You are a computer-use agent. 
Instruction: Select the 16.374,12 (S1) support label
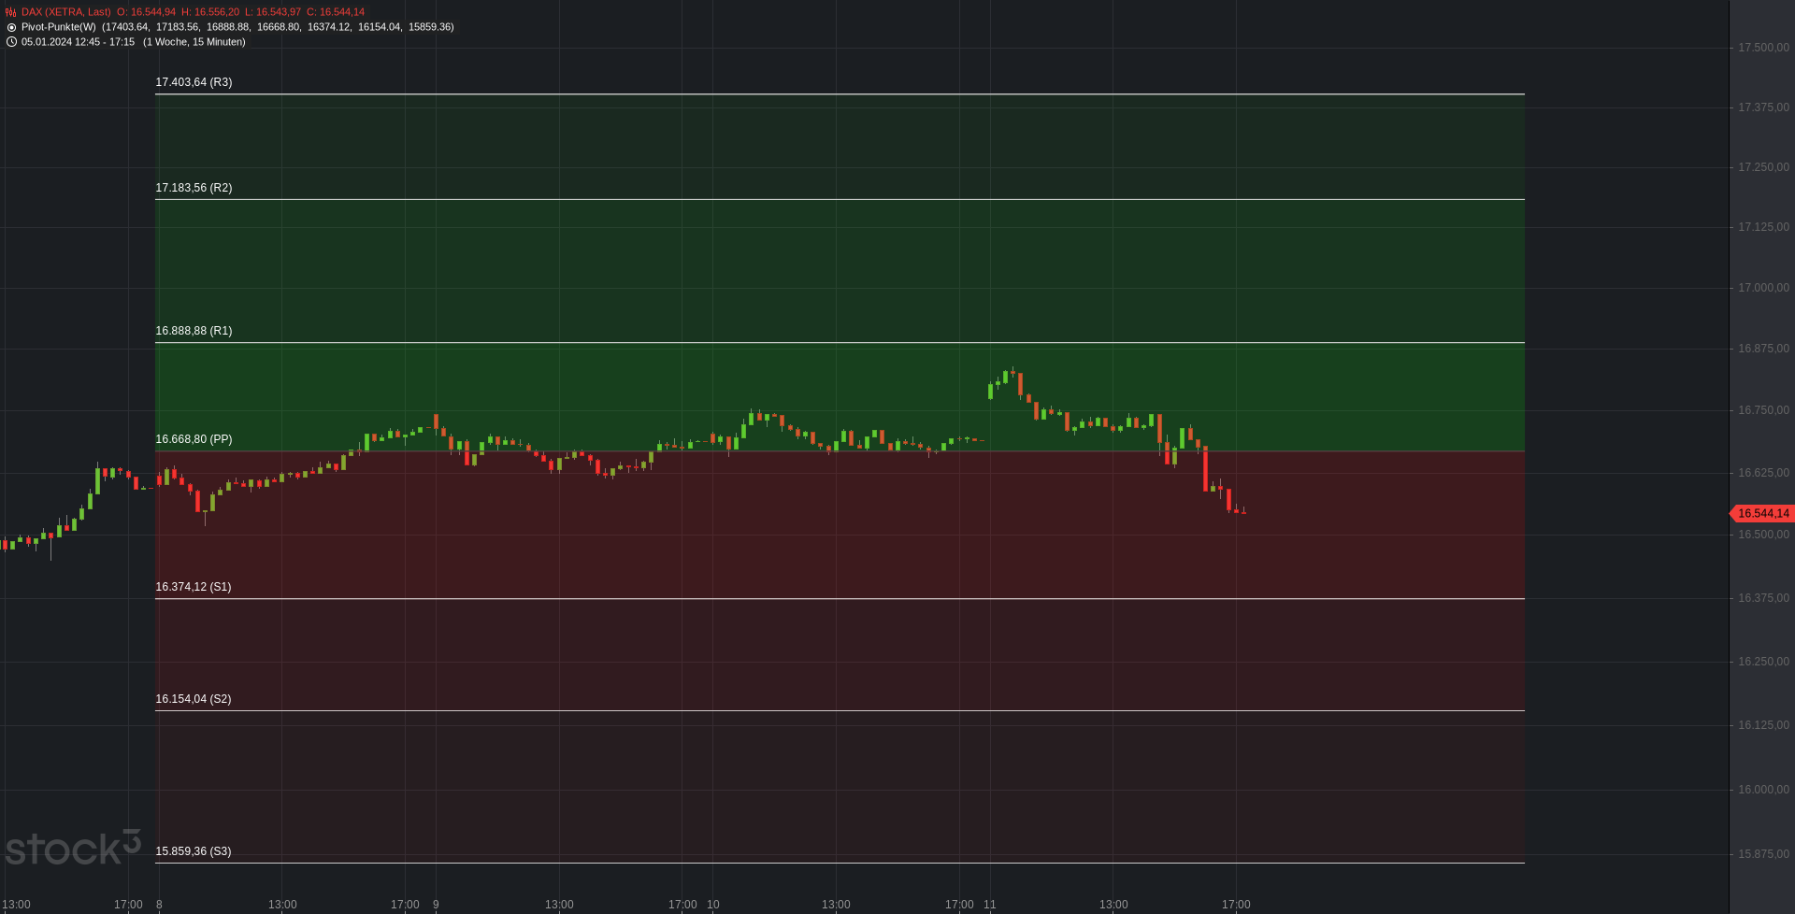[x=193, y=587]
